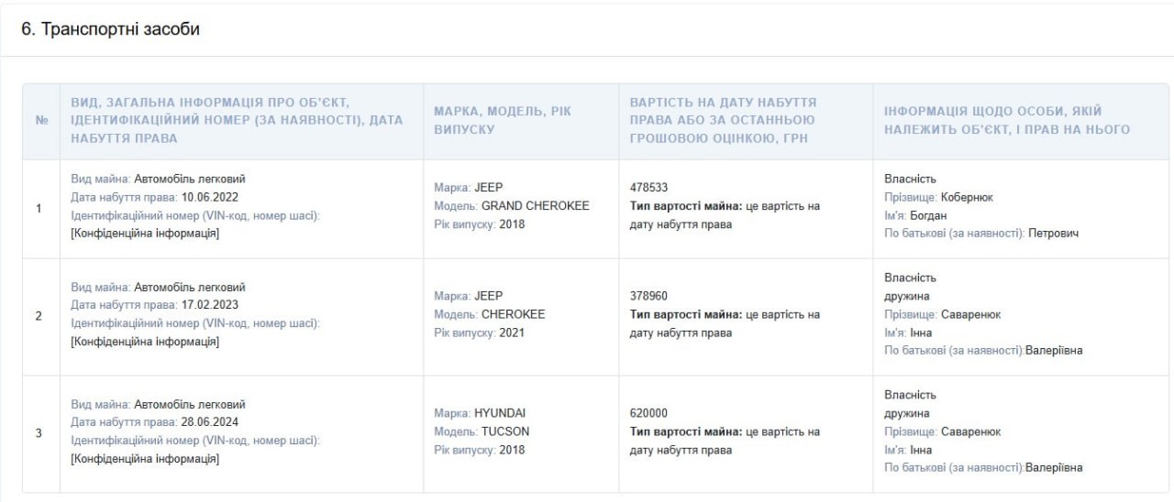Click the "Марка, модель, рік випуску" column header
Image resolution: width=1174 pixels, height=502 pixels.
click(x=503, y=120)
